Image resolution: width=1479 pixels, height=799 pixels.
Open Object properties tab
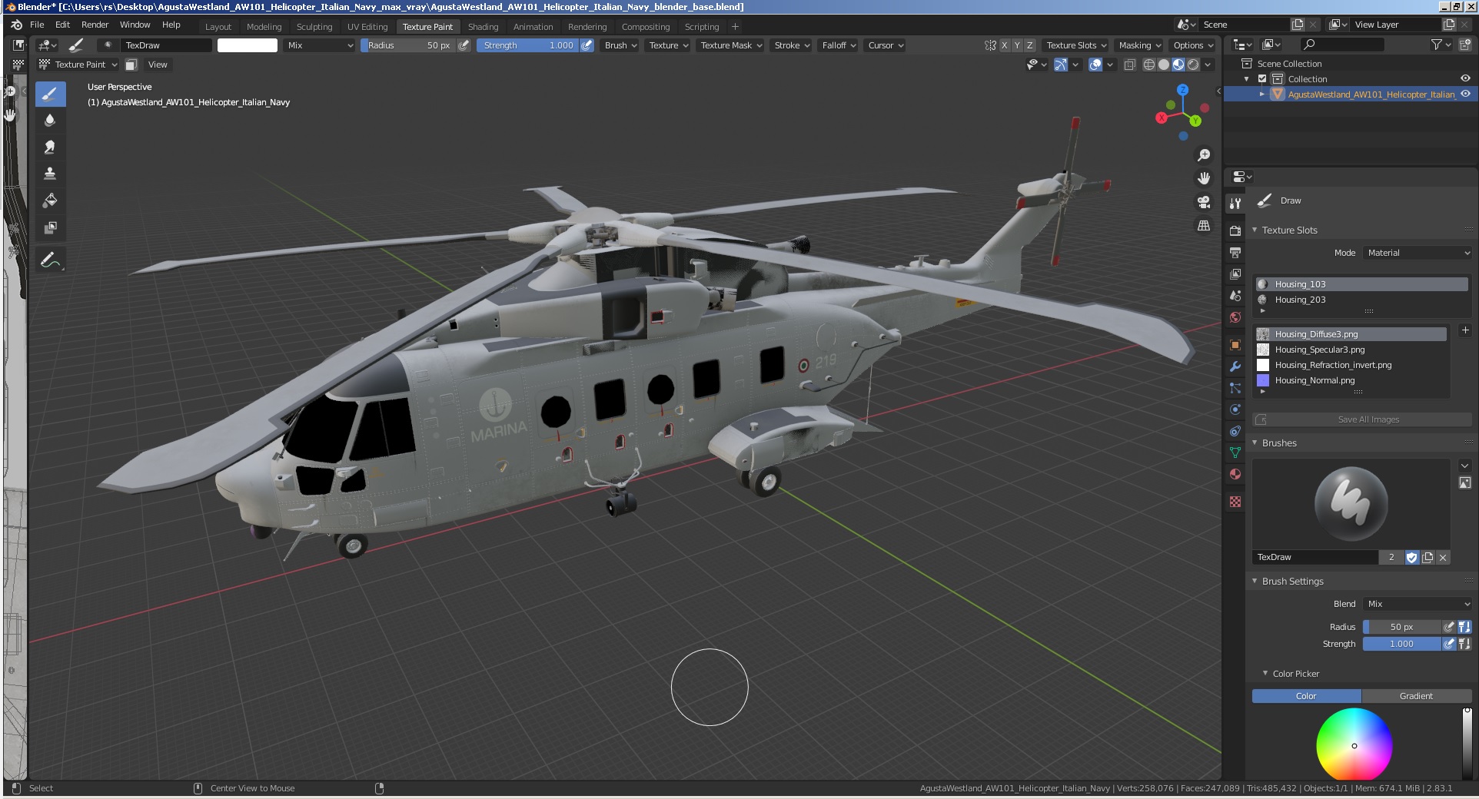[1235, 345]
